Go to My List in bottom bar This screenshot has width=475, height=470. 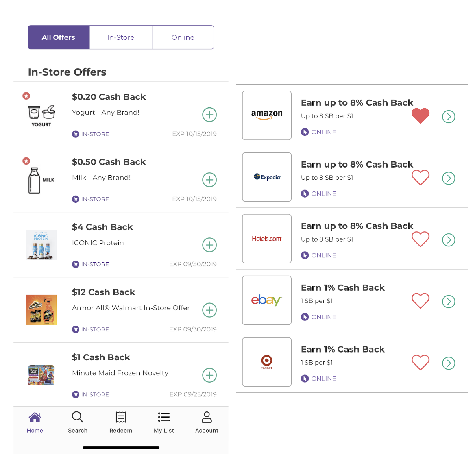pyautogui.click(x=163, y=422)
